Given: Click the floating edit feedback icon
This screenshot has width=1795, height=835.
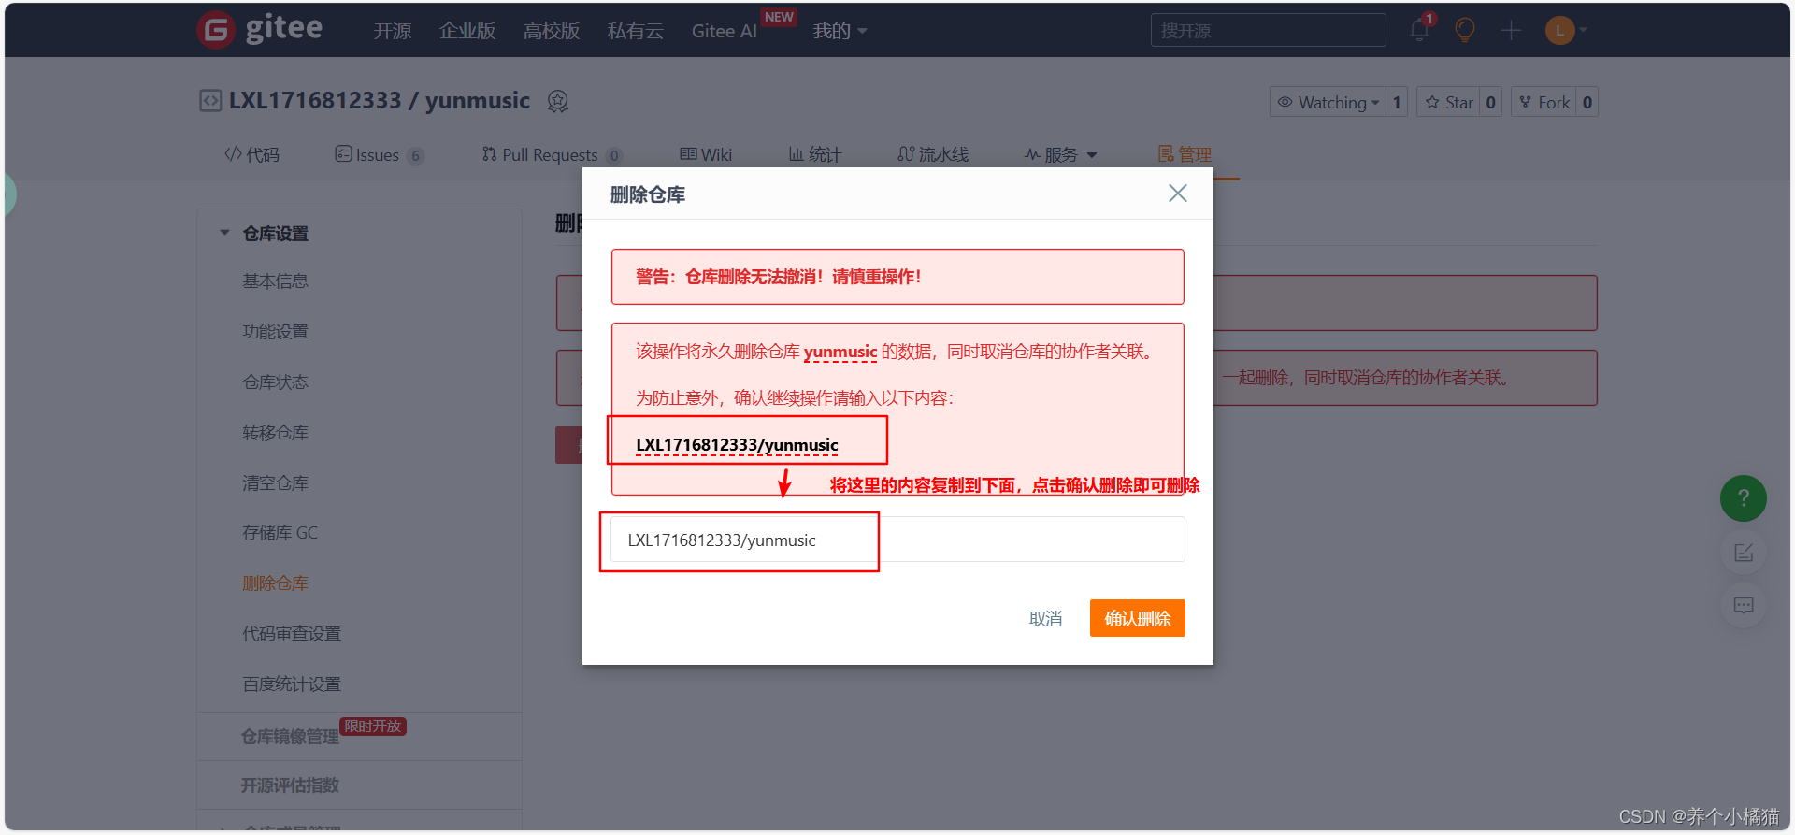Looking at the screenshot, I should click(x=1744, y=553).
